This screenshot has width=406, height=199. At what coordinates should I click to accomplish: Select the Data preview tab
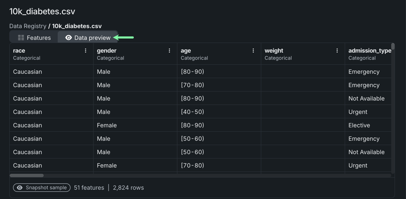click(88, 38)
